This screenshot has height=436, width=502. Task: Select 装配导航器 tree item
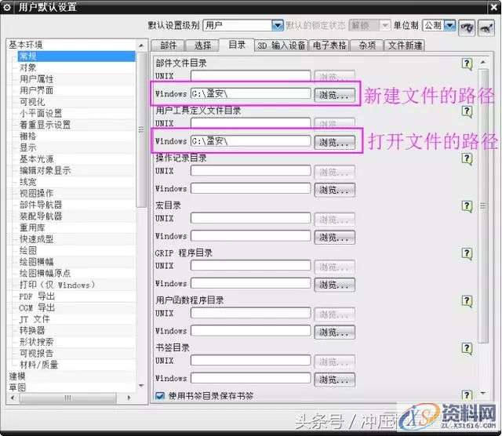click(41, 216)
